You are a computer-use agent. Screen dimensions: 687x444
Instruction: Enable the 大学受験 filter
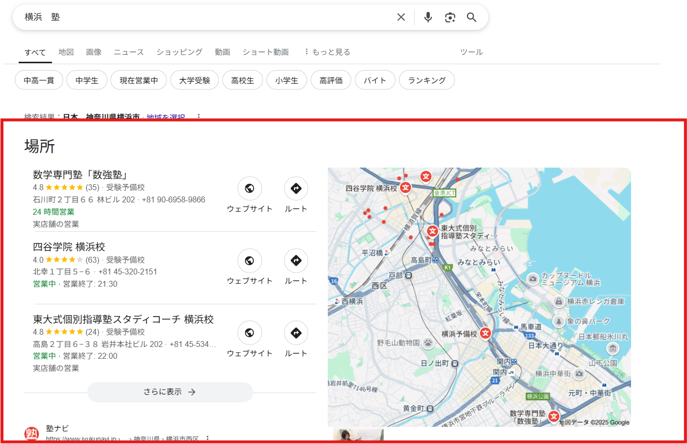tap(194, 79)
